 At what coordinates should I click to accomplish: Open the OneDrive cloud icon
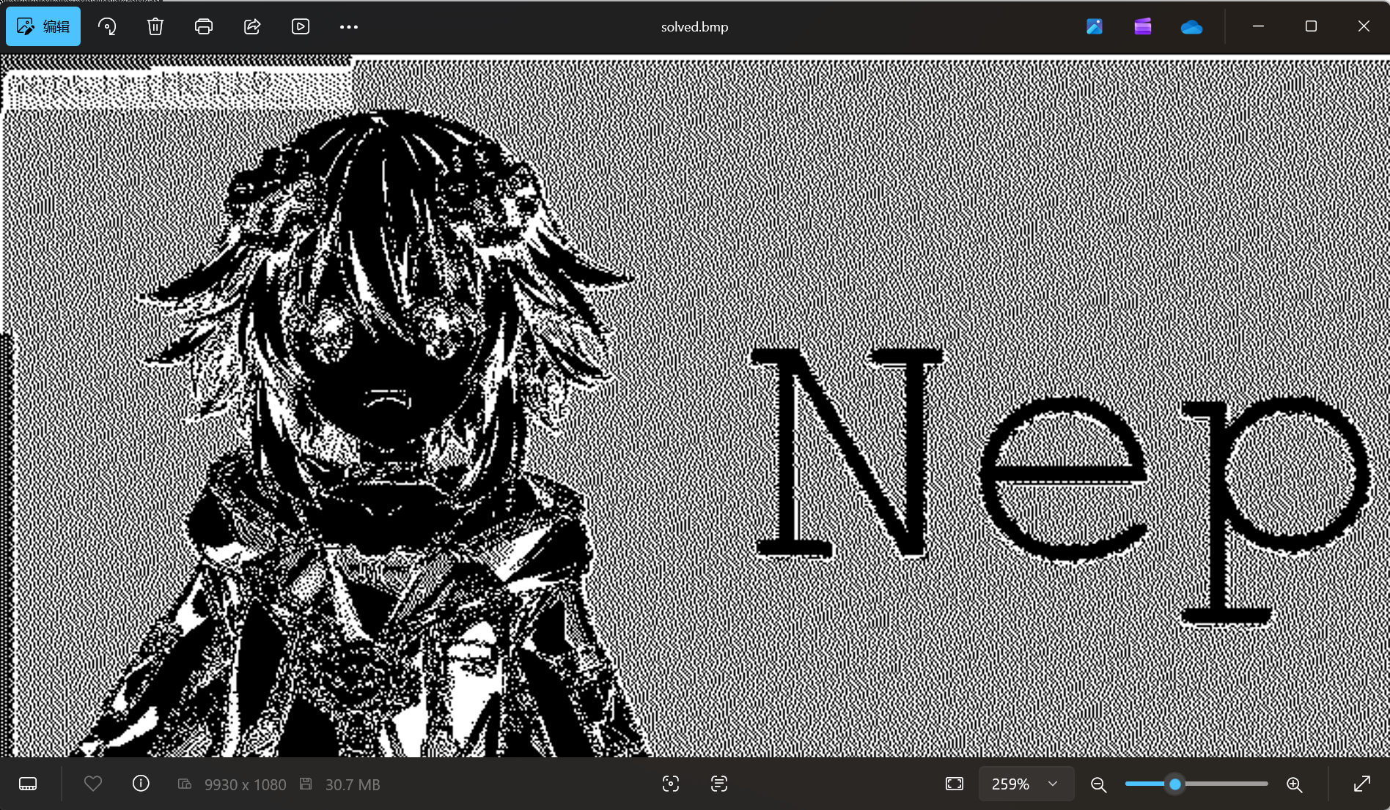(x=1192, y=27)
